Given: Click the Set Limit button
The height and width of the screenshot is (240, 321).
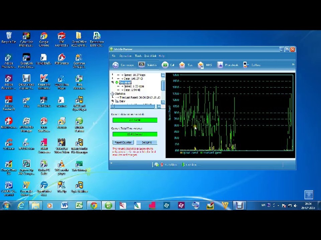Looking at the screenshot, I should coord(146,142).
